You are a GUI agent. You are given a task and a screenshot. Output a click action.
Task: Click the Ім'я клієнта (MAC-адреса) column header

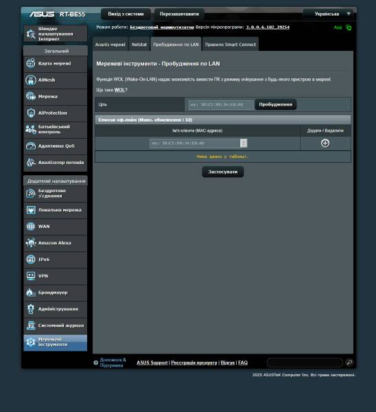pos(198,130)
